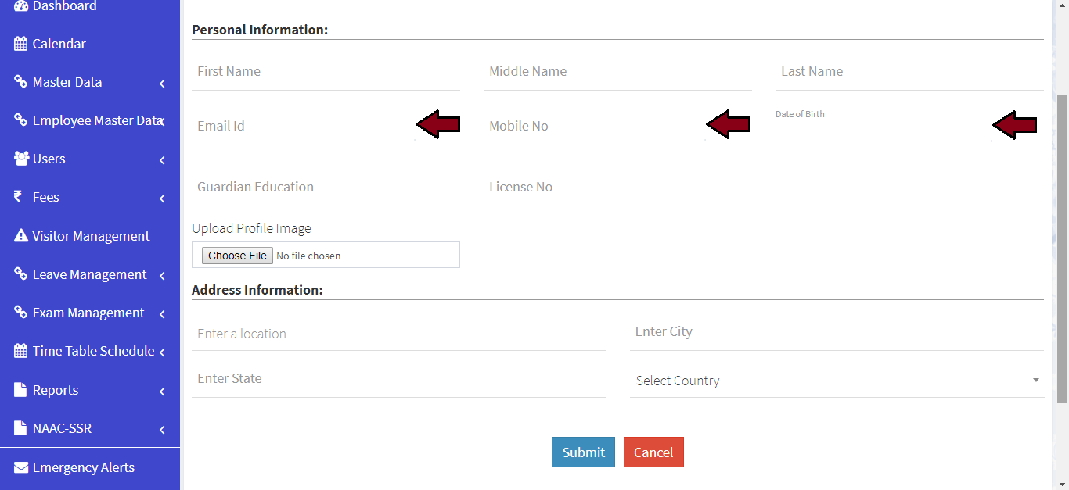The image size is (1069, 490).
Task: Click the Time Table Schedule calendar icon
Action: (x=21, y=351)
